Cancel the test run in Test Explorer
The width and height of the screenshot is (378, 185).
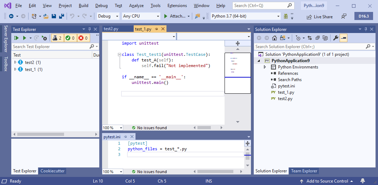pos(44,38)
